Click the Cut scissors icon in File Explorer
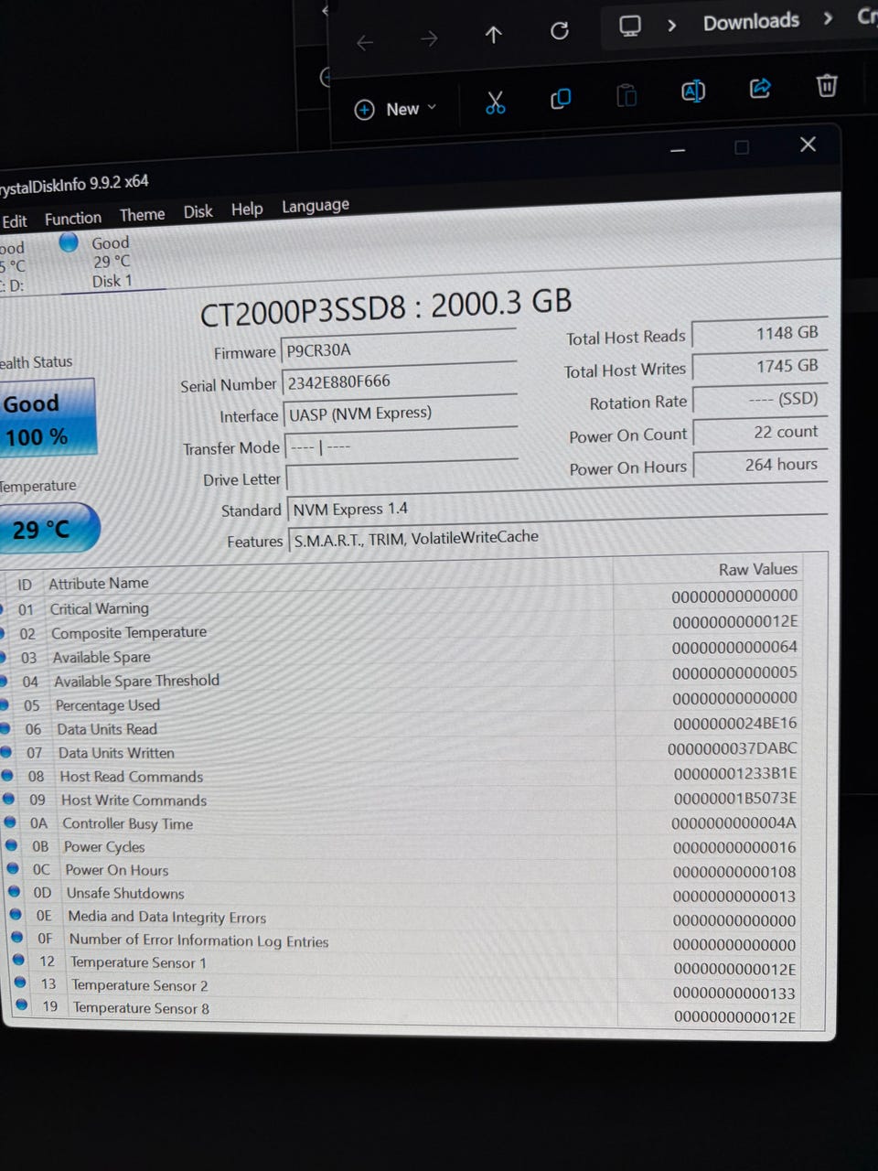878x1171 pixels. click(495, 102)
